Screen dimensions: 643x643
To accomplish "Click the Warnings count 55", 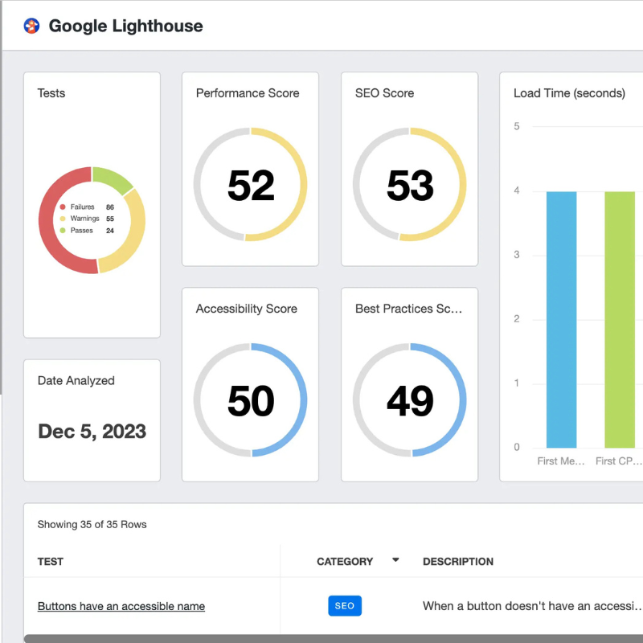I will [x=110, y=219].
